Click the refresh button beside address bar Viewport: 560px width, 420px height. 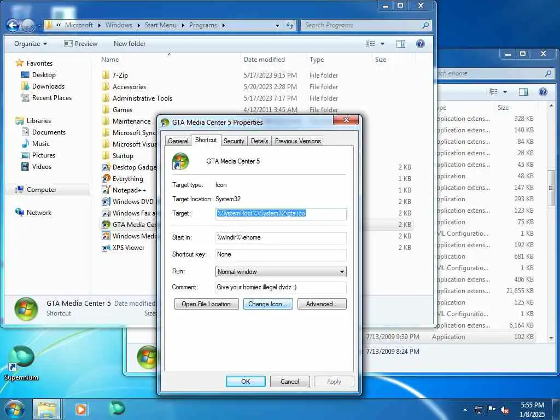pyautogui.click(x=290, y=25)
